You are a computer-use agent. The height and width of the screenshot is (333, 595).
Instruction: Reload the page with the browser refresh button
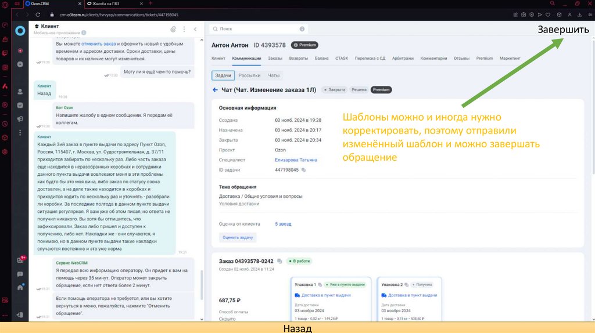39,14
